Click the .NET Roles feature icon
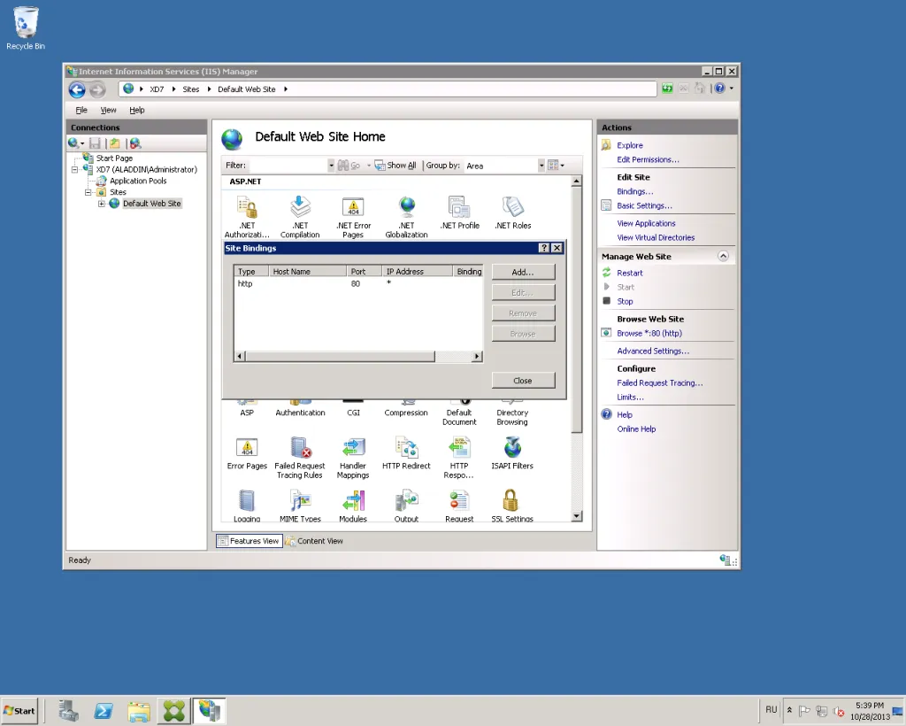This screenshot has width=906, height=726. pos(512,212)
